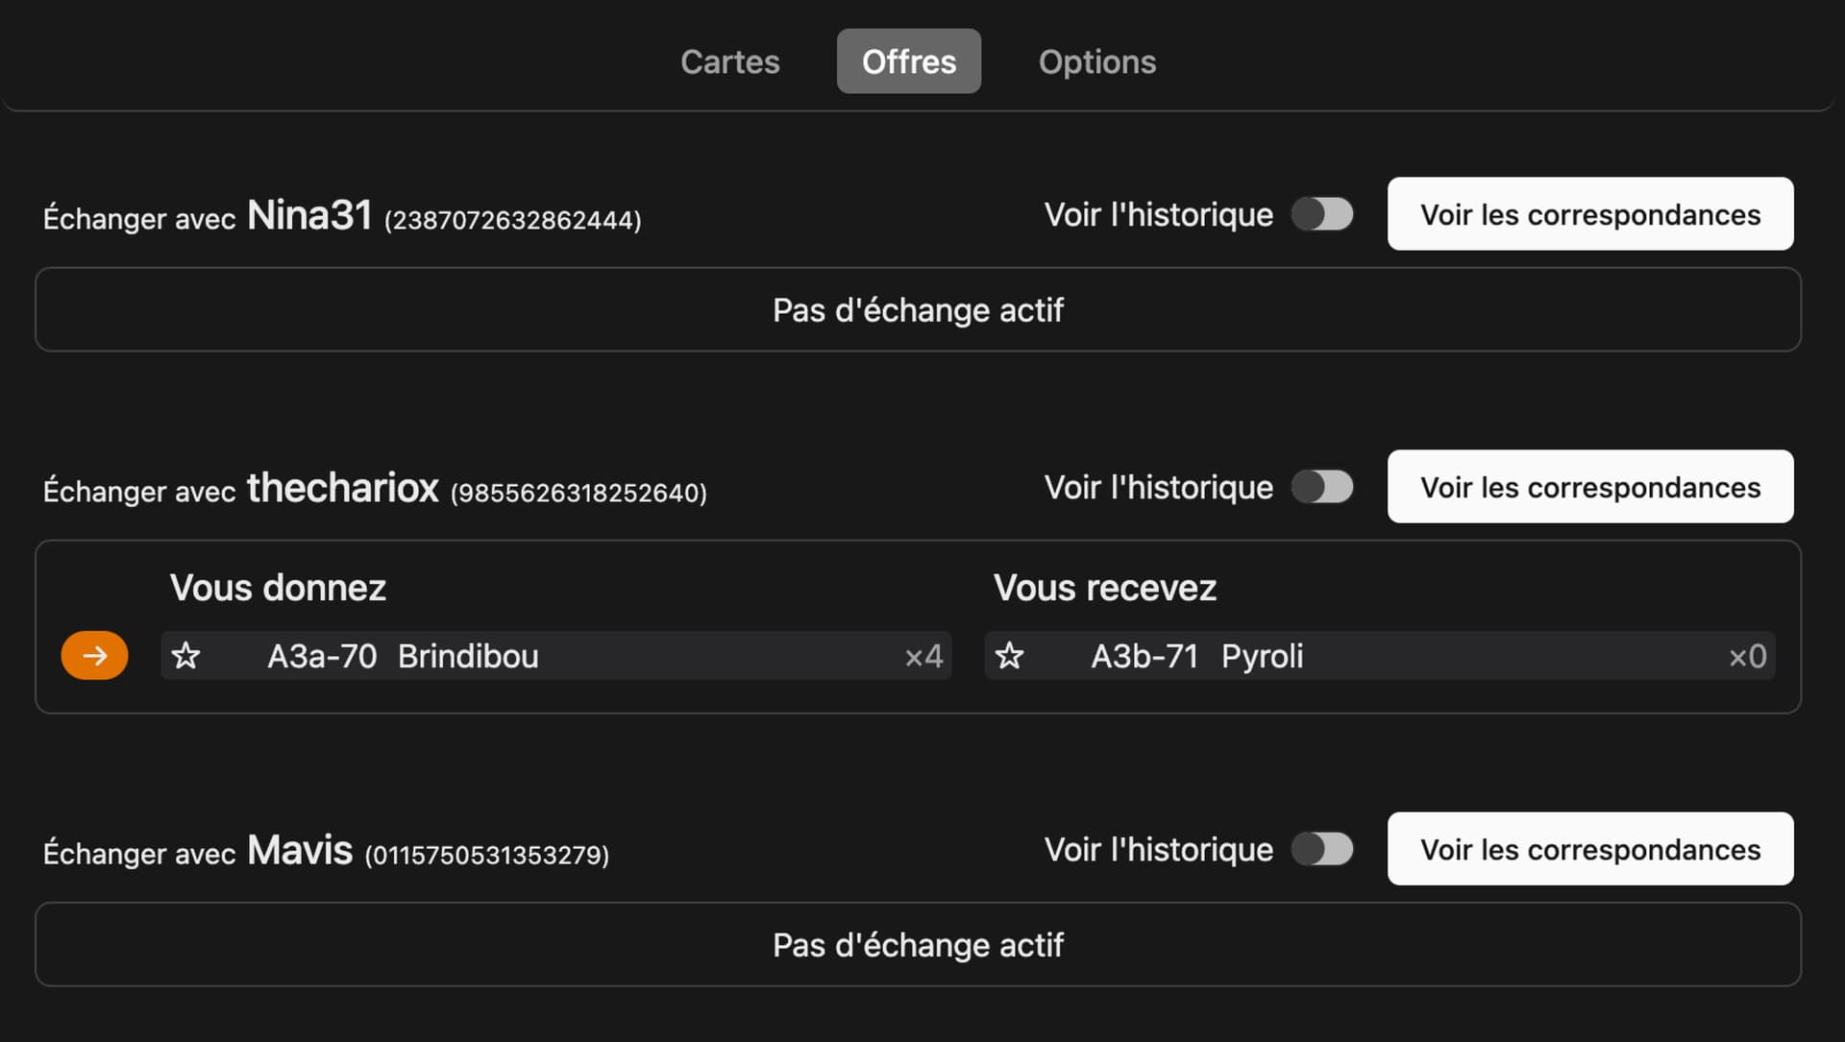Select the A3b-71 Pyroli card row
Screen dimensions: 1845x1042
tap(1379, 656)
